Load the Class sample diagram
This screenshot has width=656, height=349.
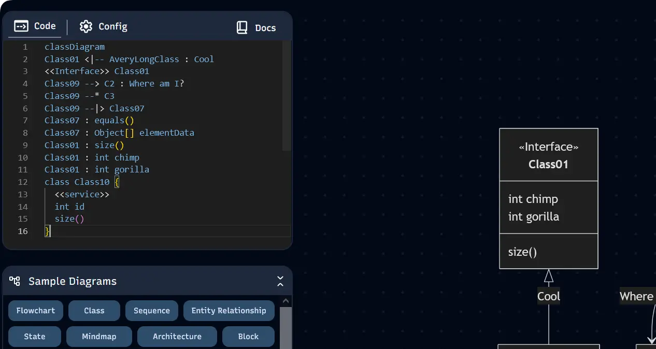point(94,311)
